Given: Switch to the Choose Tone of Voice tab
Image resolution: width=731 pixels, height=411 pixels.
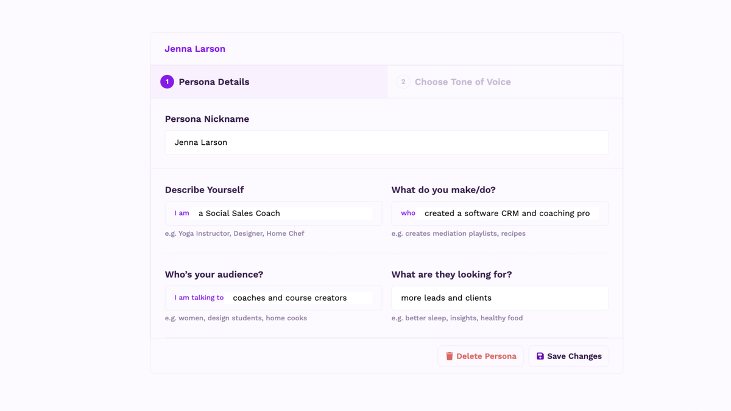Looking at the screenshot, I should (x=463, y=81).
